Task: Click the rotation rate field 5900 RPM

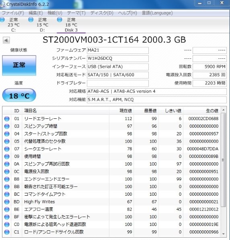Action: 209,67
